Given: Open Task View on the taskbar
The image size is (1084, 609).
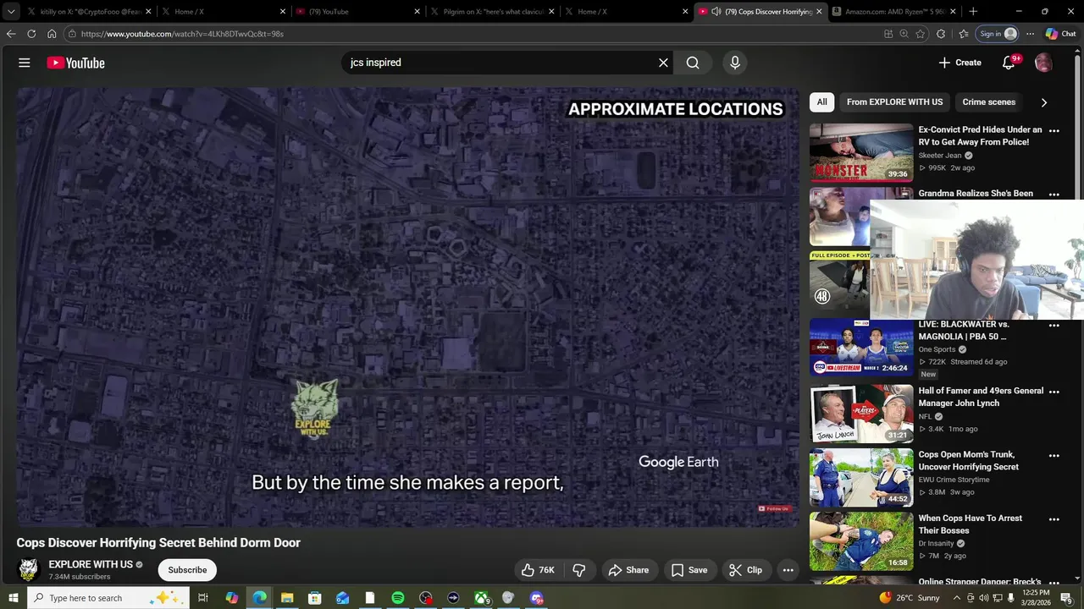Looking at the screenshot, I should coord(203,598).
